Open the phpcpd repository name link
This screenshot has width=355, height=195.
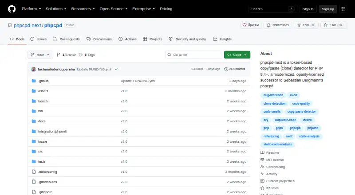pos(53,25)
